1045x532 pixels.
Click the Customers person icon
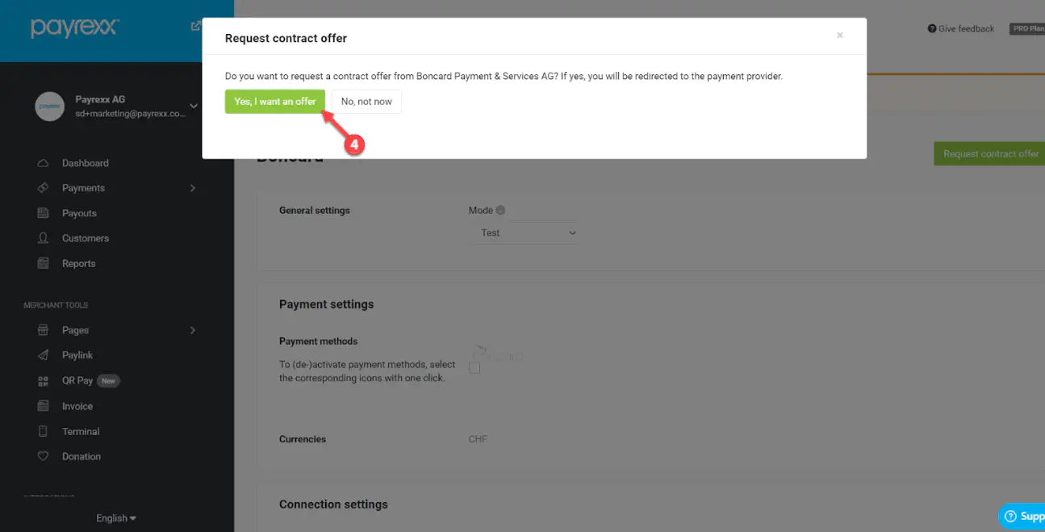point(44,238)
